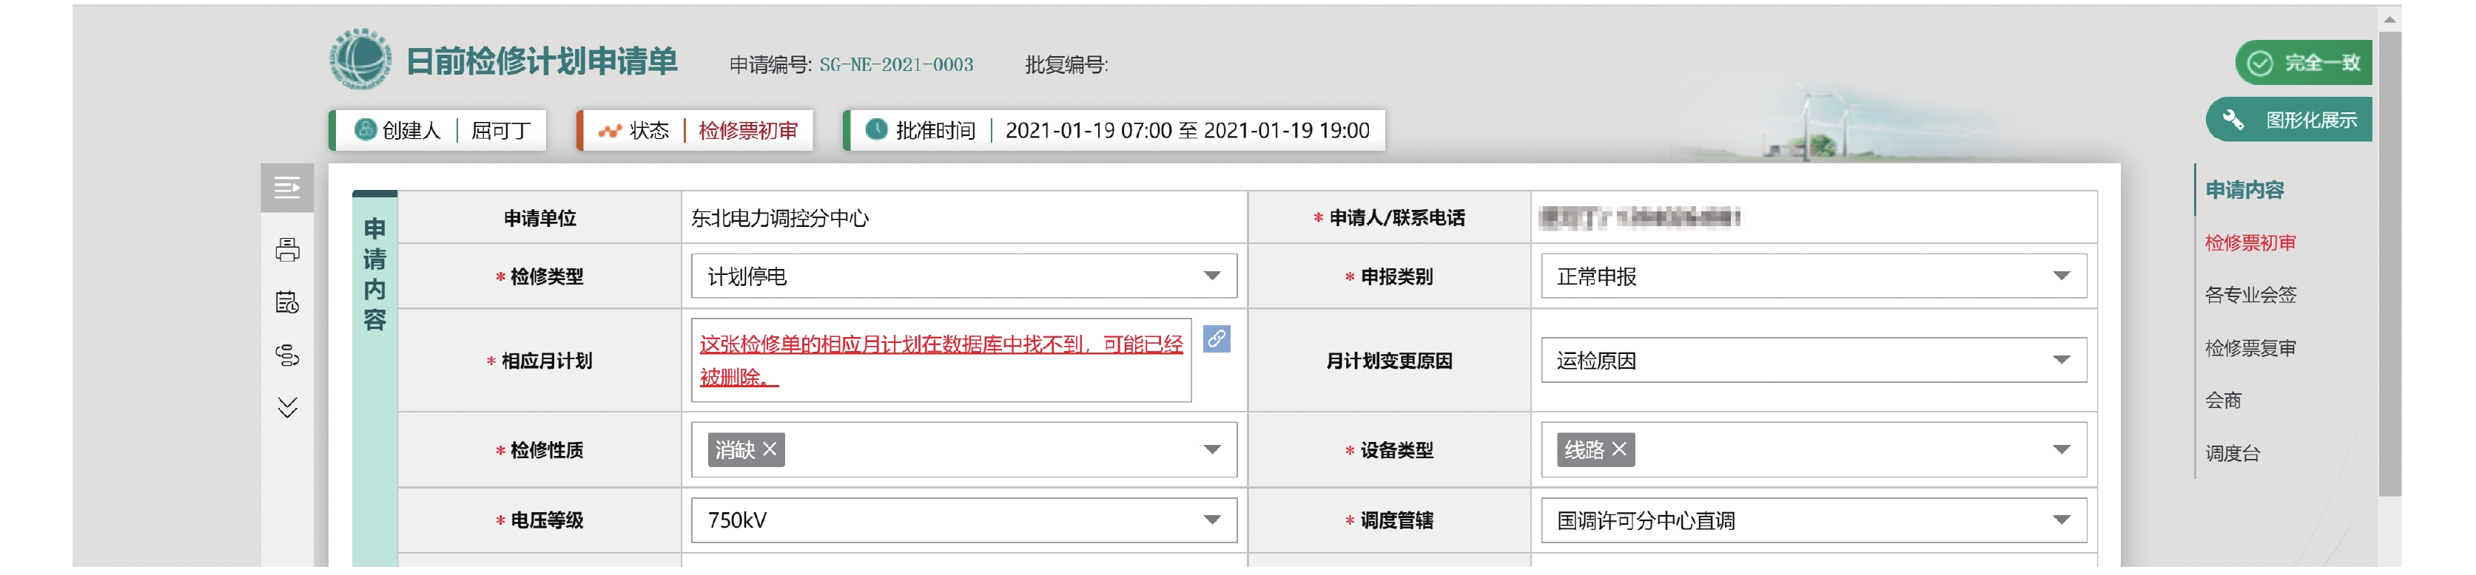Go to 检修票复审 section
Screen dimensions: 2476x575
(x=2249, y=347)
